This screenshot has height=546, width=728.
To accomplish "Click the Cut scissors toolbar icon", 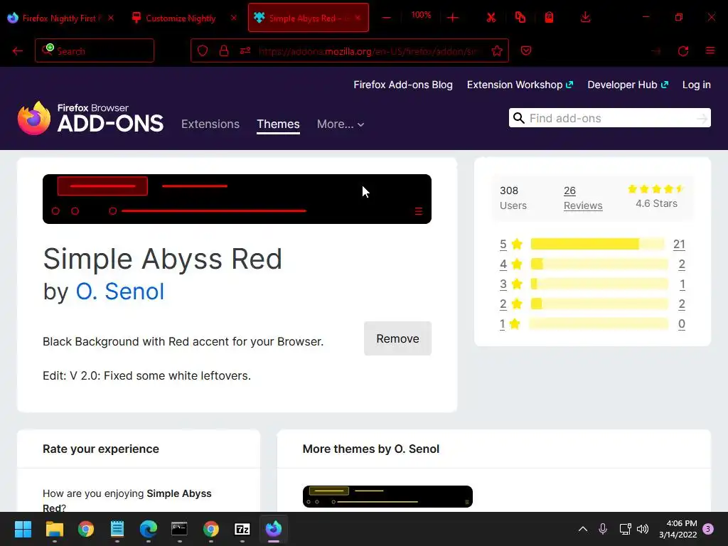I will [x=491, y=18].
